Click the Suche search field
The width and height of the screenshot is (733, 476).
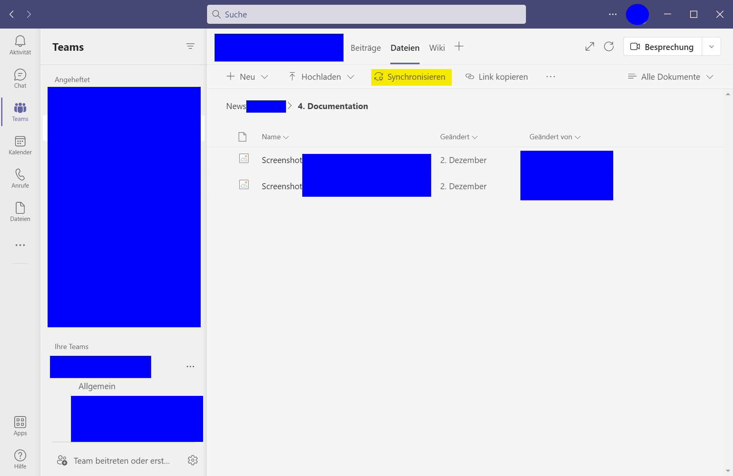tap(366, 14)
